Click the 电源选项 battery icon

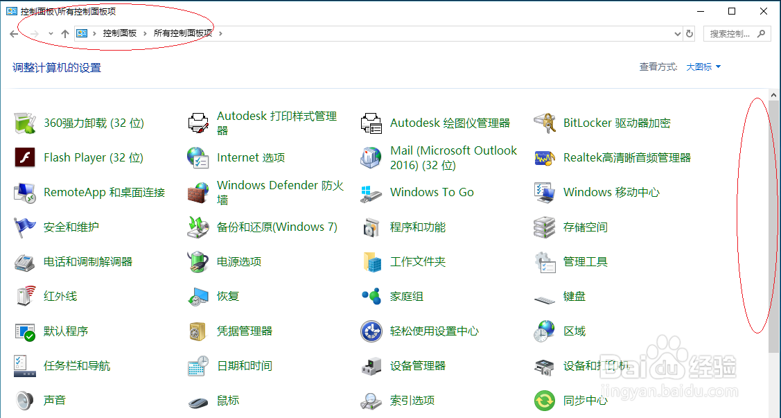[198, 261]
